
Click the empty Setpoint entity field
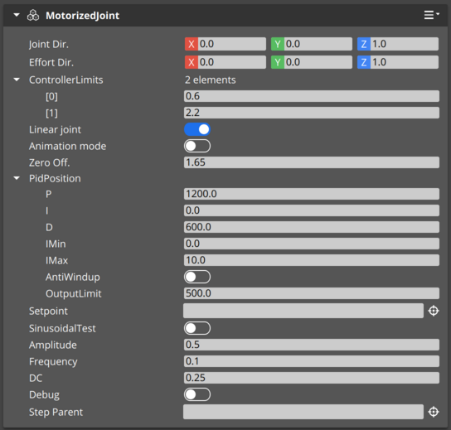tap(303, 311)
